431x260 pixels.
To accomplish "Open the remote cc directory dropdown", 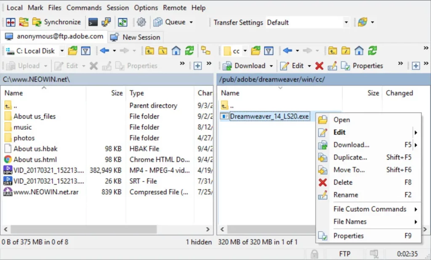I will tap(245, 51).
